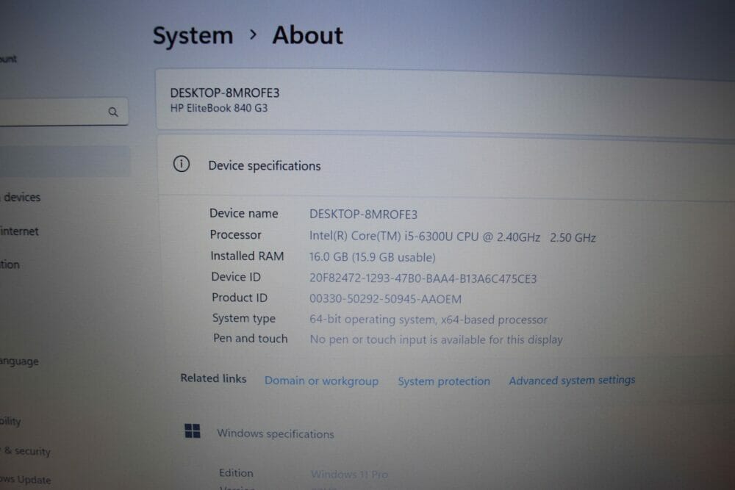This screenshot has height=490, width=735.
Task: Open the sidebar item ending in "internet"
Action: tap(19, 231)
